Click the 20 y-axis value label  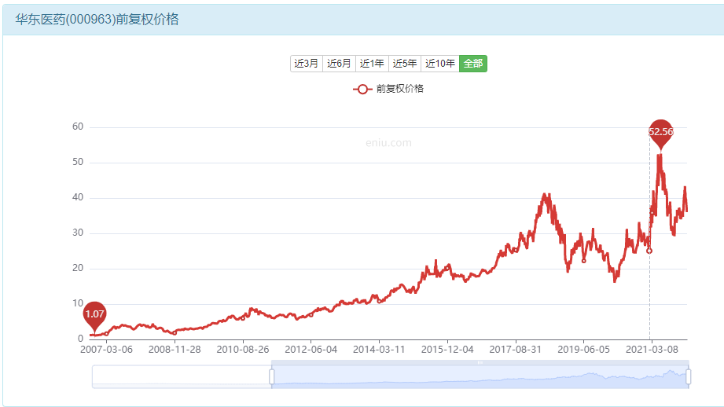pos(78,269)
